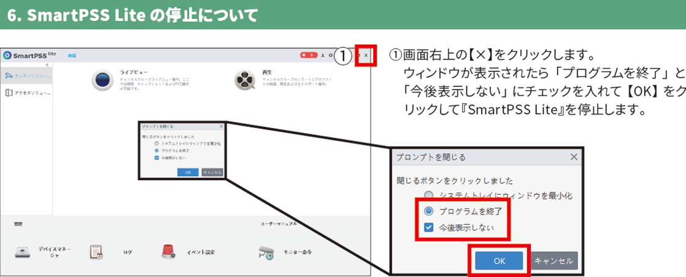
Task: Open the イベント設定 red siren icon
Action: (x=169, y=251)
